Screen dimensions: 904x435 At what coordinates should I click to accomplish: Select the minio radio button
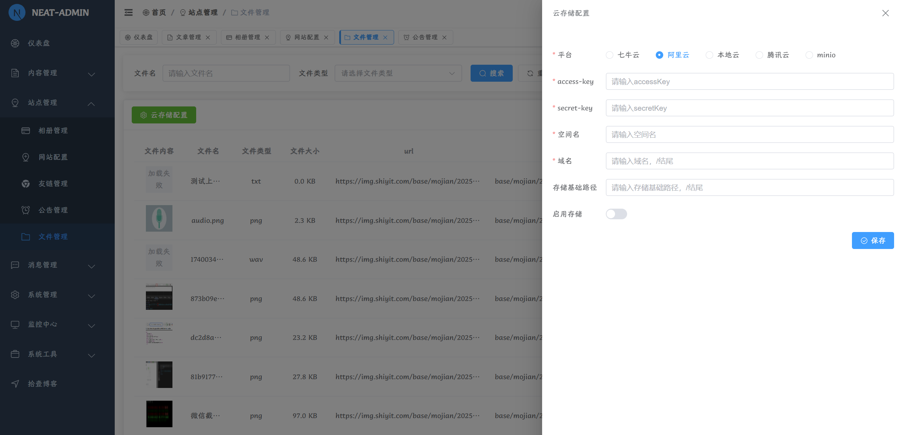coord(809,55)
